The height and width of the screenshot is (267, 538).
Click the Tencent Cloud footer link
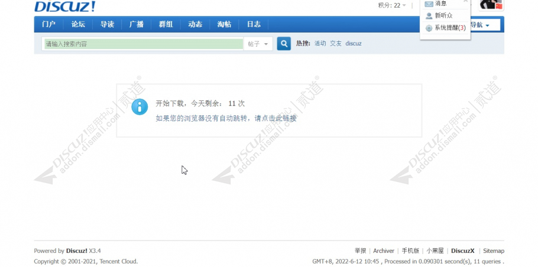117,262
